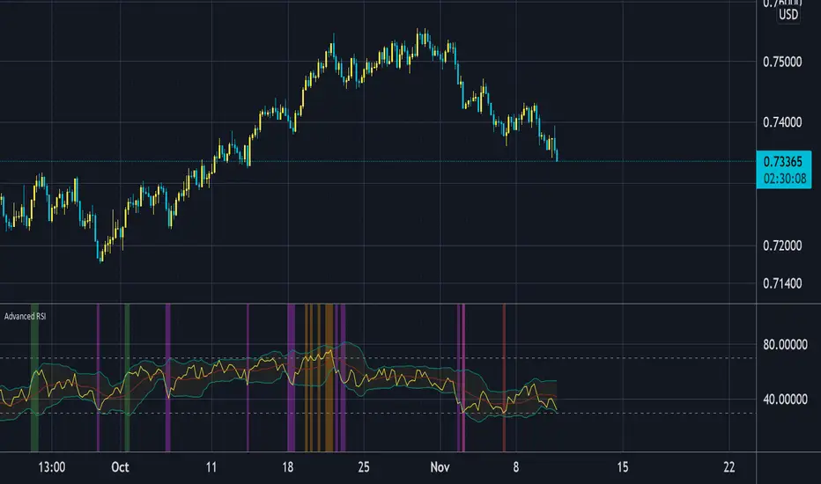Viewport: 821px width, 484px height.
Task: Click the 0.75000 price axis label
Action: [782, 62]
